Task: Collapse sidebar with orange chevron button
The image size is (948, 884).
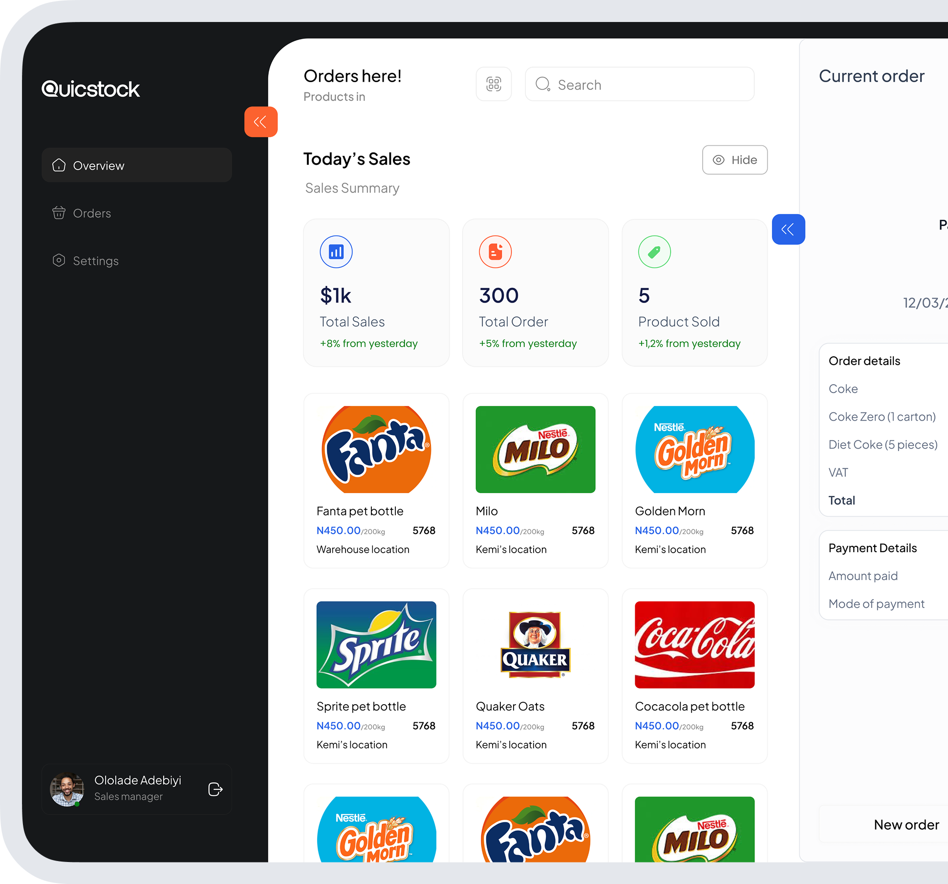Action: click(261, 122)
